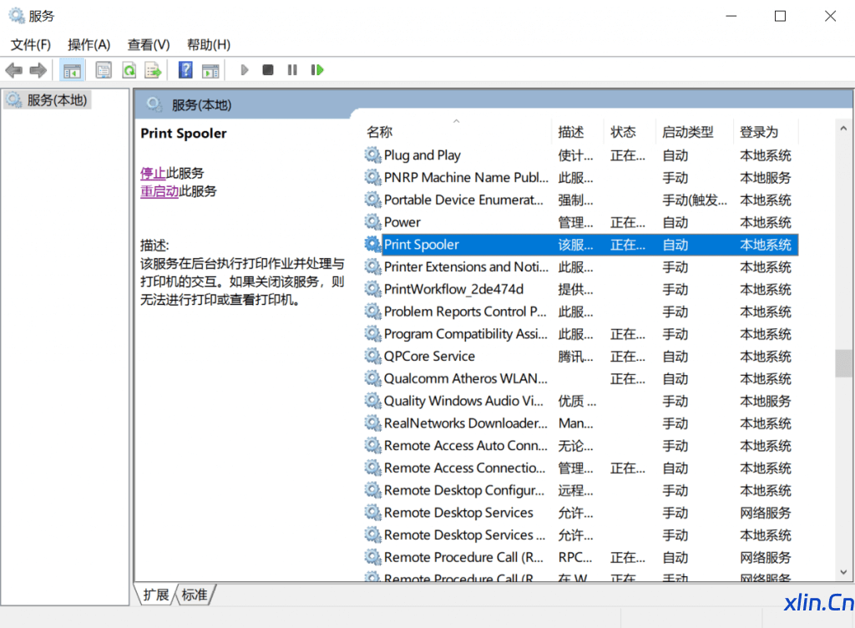The width and height of the screenshot is (855, 628).
Task: Click 优质 ... description of Quality Windows Audio
Action: coord(577,401)
